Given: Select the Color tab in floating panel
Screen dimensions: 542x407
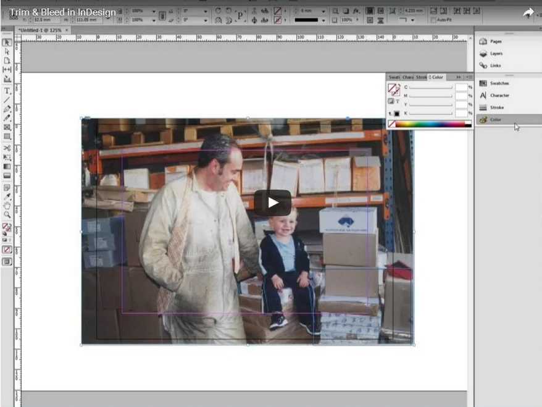Looking at the screenshot, I should pyautogui.click(x=436, y=77).
